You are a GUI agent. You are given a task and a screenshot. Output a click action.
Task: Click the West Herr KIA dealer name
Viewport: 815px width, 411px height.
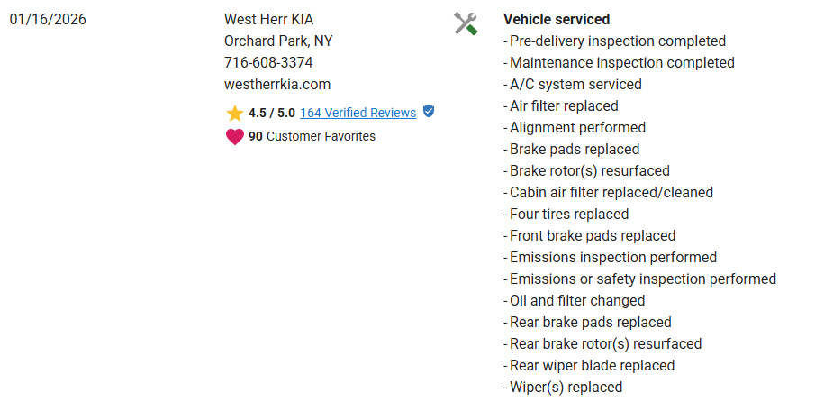click(x=268, y=19)
